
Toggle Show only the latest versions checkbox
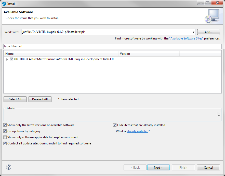(5, 125)
